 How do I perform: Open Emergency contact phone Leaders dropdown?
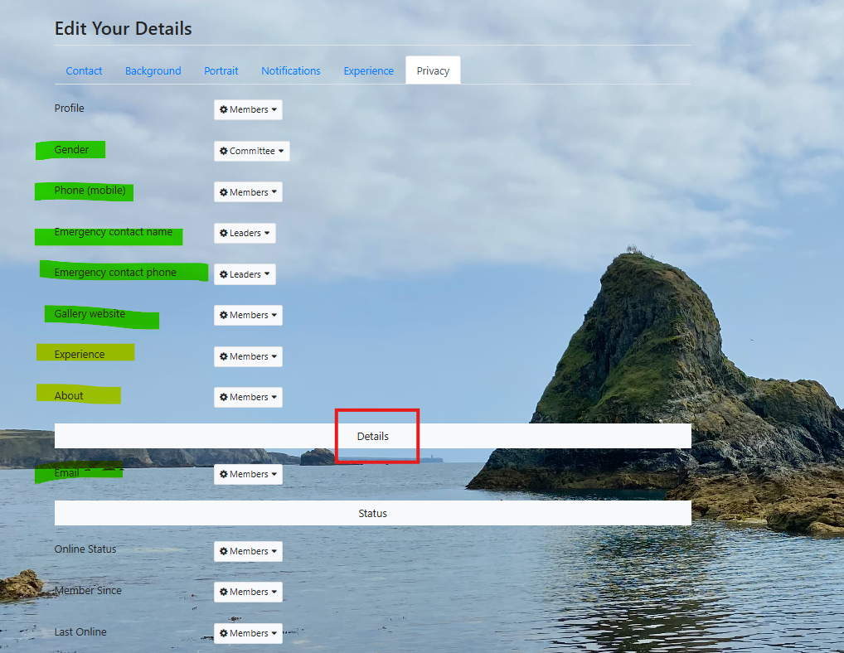coord(245,274)
